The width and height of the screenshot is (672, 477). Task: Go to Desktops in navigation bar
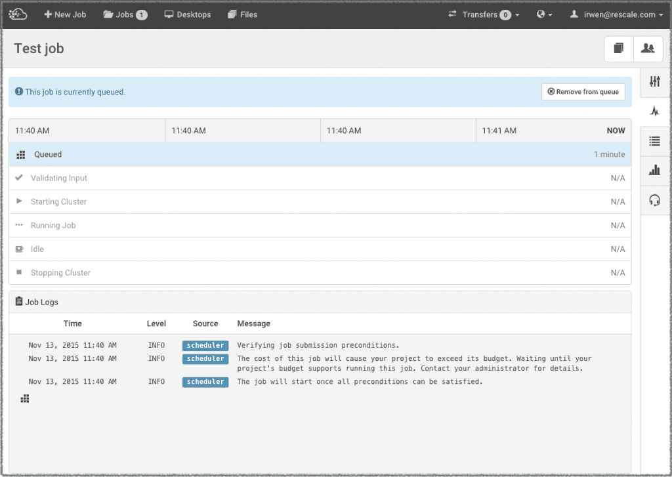click(x=188, y=14)
